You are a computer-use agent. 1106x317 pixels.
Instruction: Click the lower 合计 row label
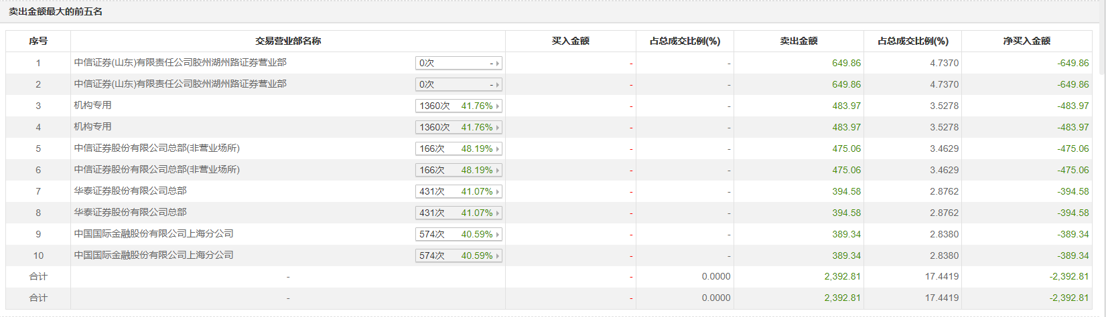pos(38,298)
